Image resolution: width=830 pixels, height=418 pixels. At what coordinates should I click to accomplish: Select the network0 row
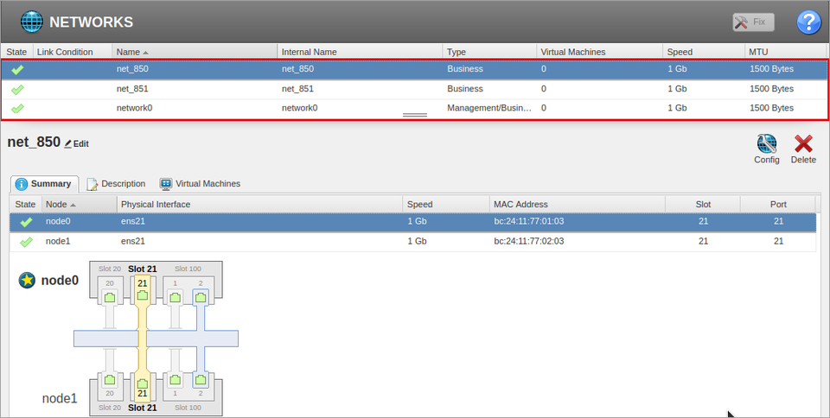point(414,108)
